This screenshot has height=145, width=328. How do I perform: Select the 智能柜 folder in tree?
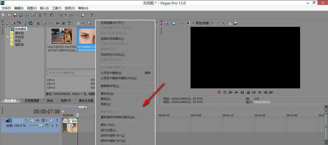tap(19, 44)
